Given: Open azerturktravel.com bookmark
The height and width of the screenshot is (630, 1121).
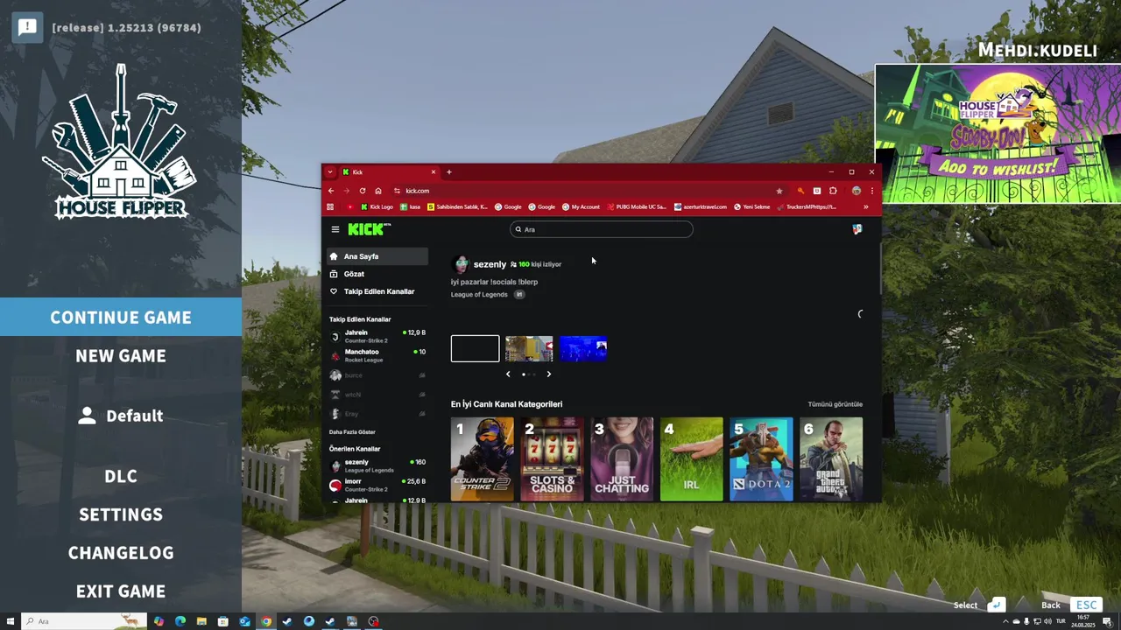Looking at the screenshot, I should (x=701, y=207).
